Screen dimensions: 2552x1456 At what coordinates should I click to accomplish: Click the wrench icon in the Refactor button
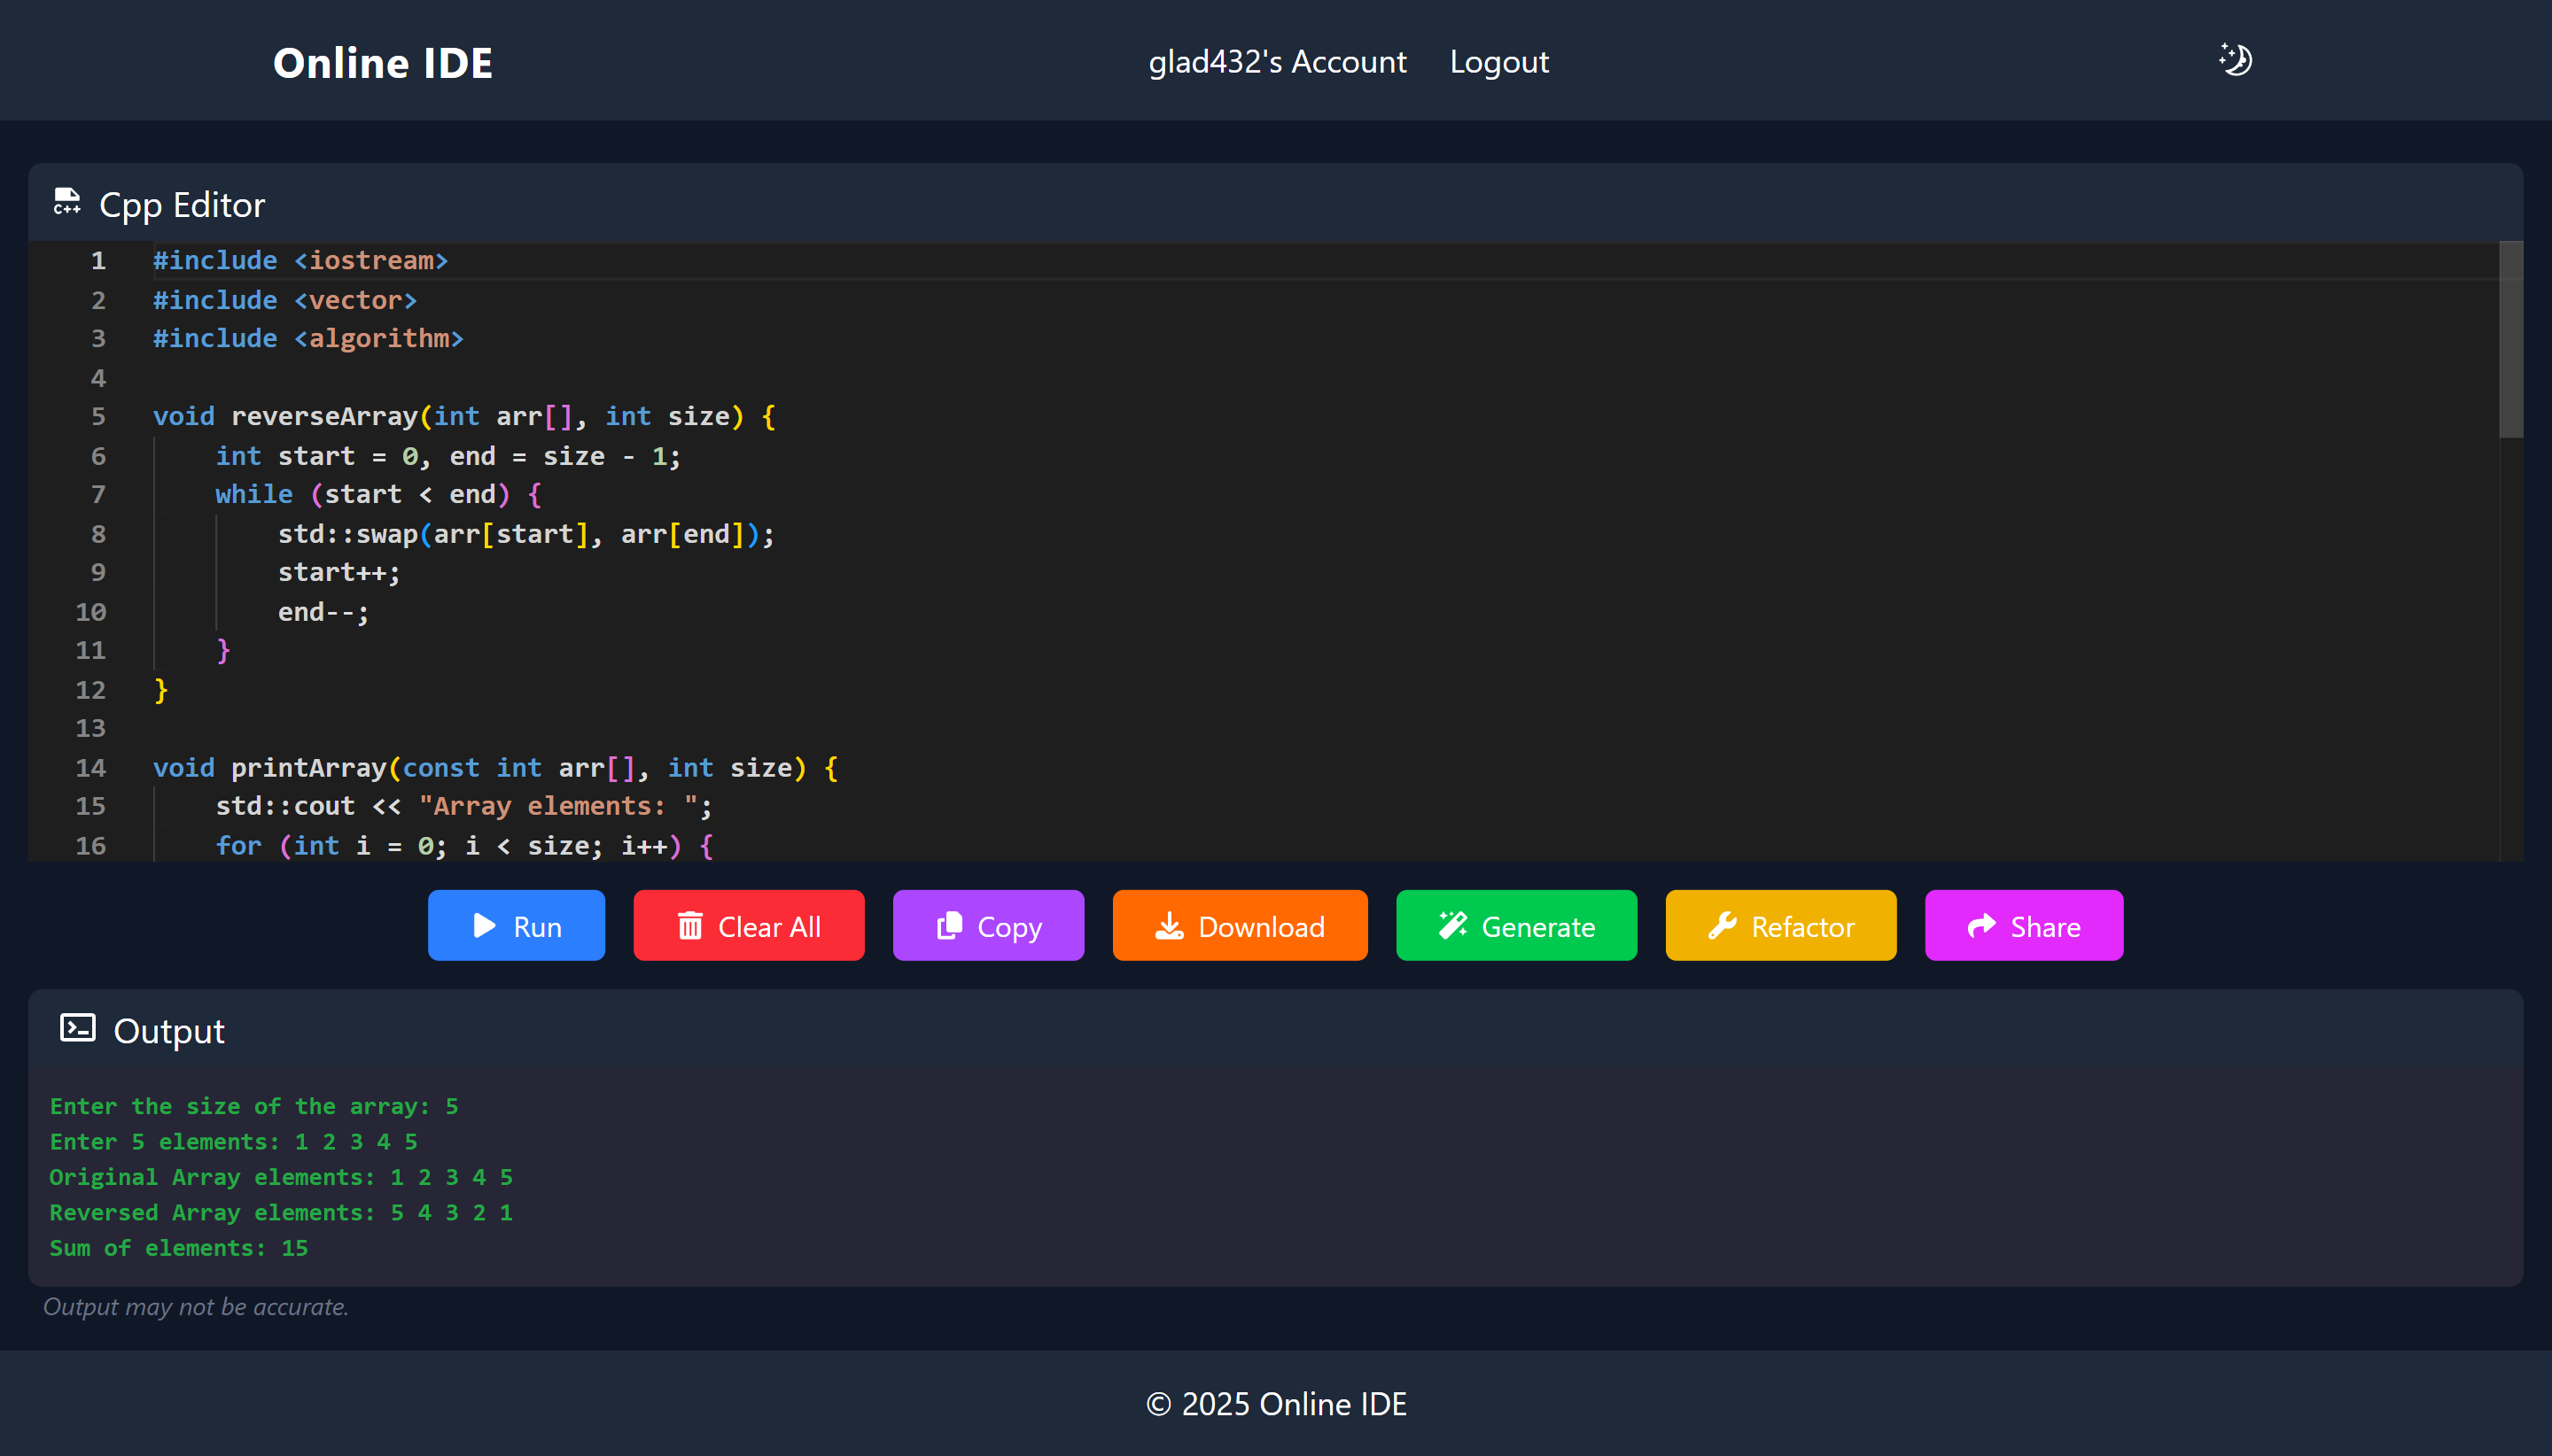click(1722, 926)
